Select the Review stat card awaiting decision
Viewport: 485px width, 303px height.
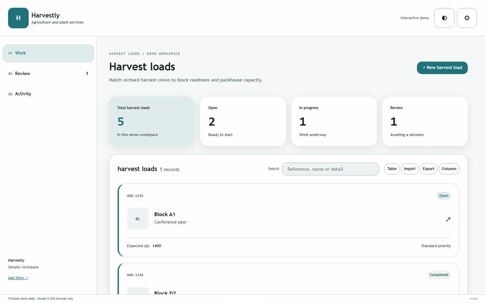tap(425, 121)
